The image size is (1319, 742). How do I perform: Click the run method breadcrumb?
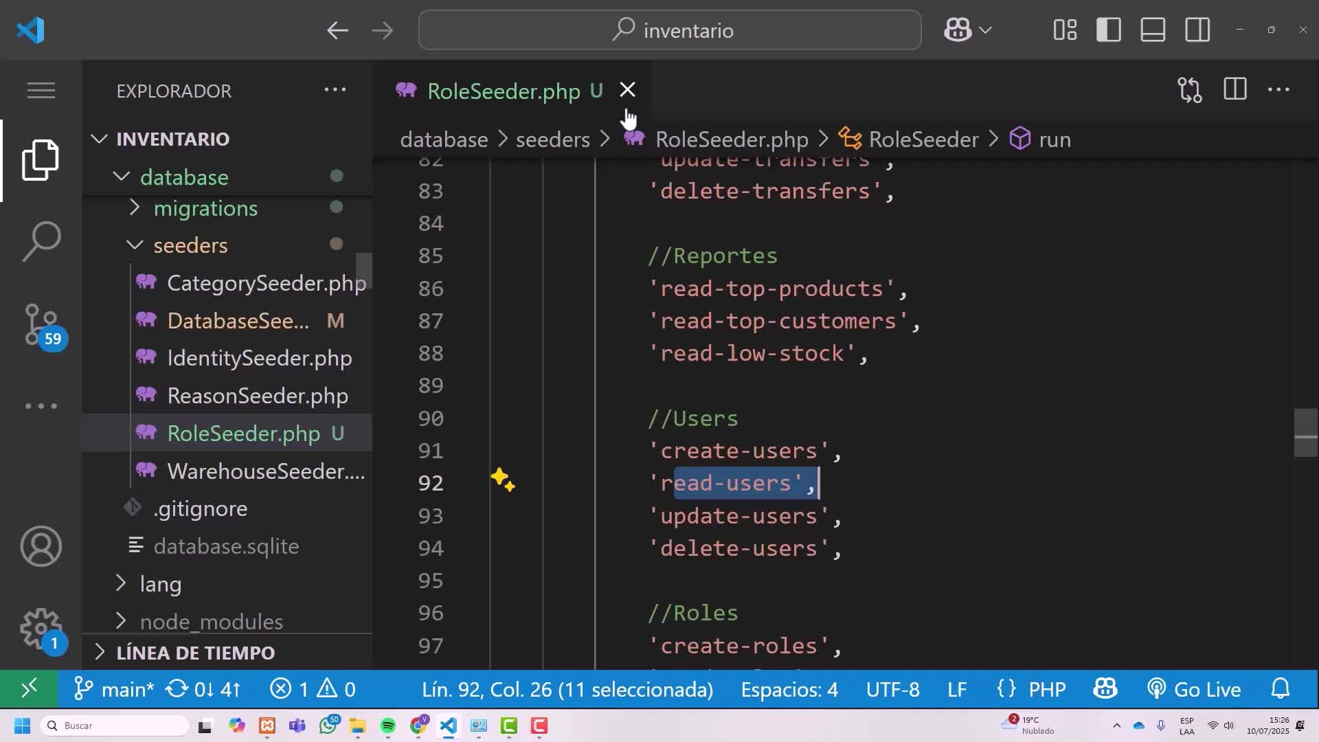pos(1055,139)
